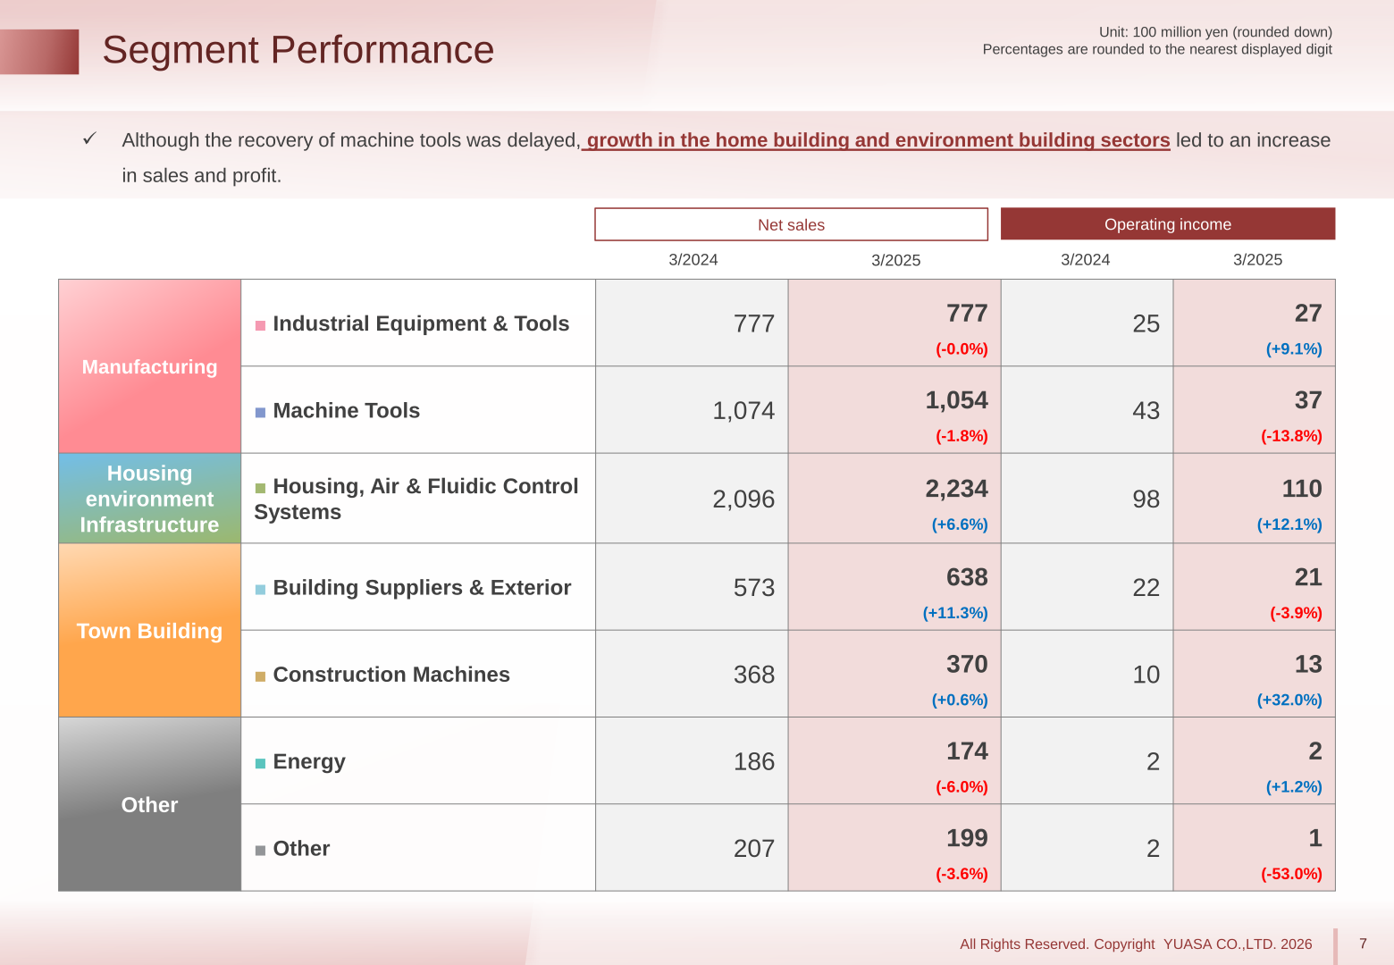Click the Manufacturing category cell
Screen dimensions: 1394x965
tap(149, 366)
